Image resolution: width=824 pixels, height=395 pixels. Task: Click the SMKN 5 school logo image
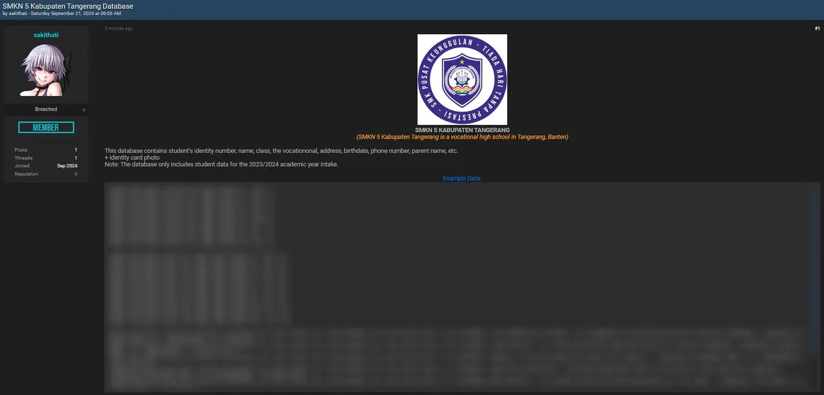click(x=462, y=80)
